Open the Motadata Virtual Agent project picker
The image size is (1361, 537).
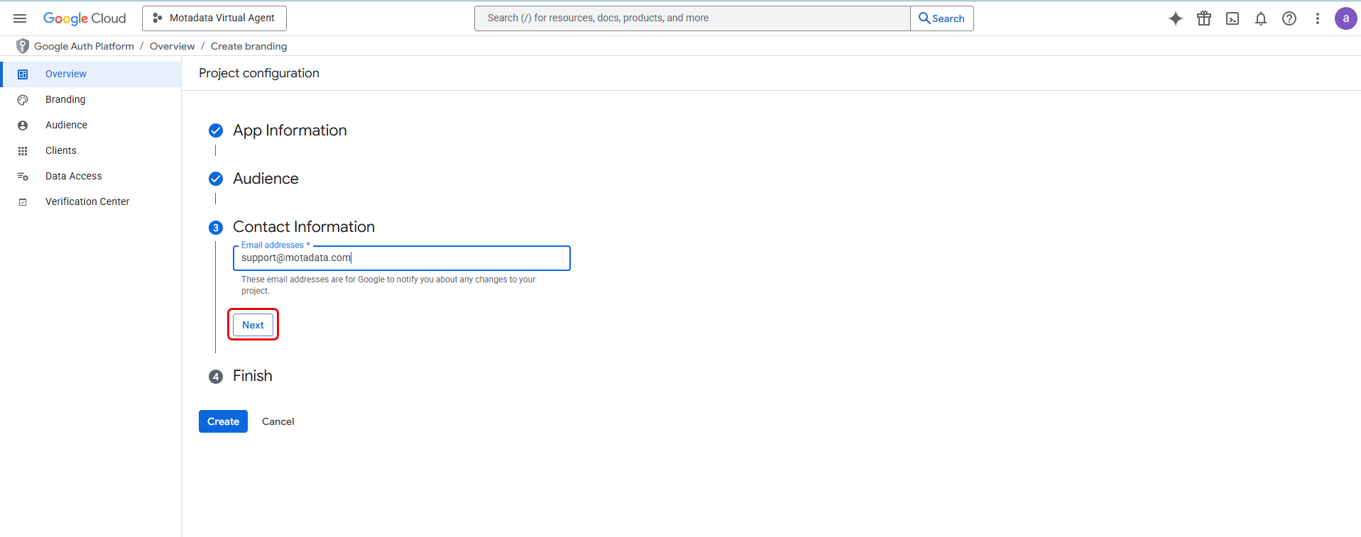pos(214,18)
